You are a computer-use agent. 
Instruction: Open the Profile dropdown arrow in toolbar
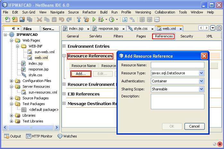pyautogui.click(x=117, y=20)
